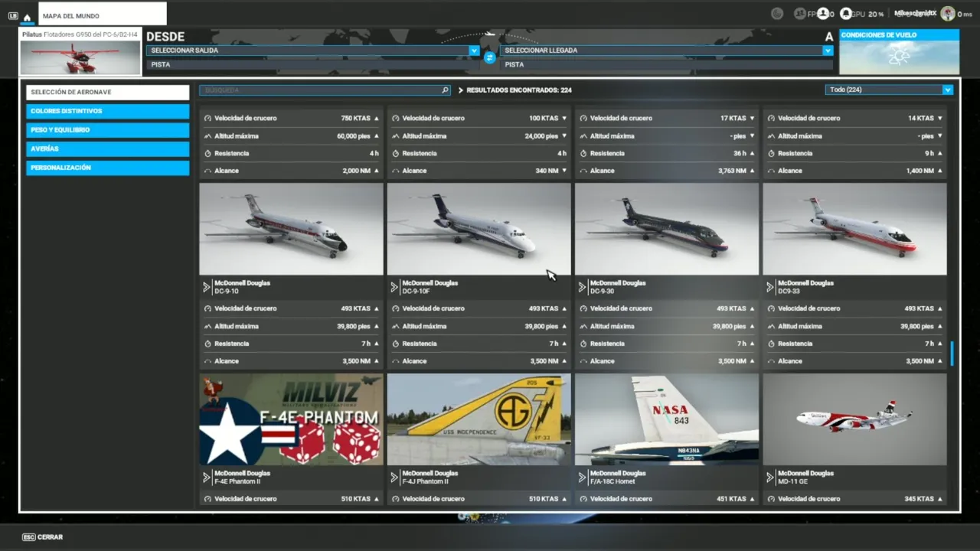Click the liveries icon beside DC9-33
This screenshot has height=551, width=980.
tap(770, 287)
